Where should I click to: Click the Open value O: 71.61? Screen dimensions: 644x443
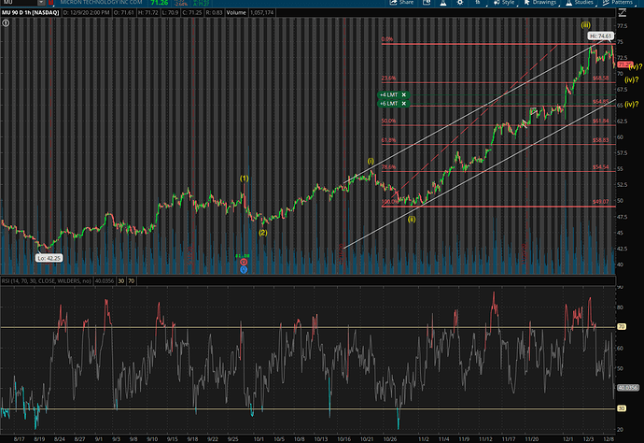coord(123,13)
